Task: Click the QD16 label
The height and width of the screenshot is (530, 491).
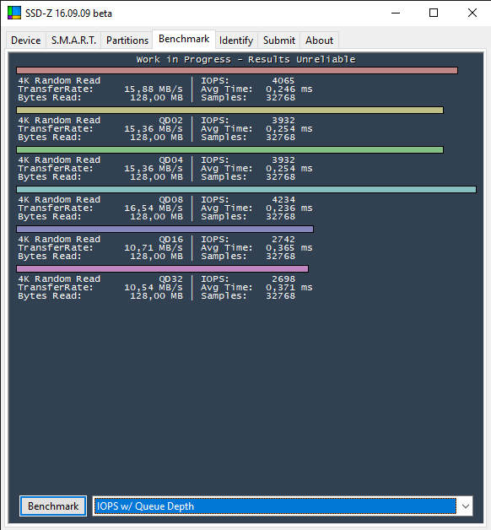Action: point(171,240)
